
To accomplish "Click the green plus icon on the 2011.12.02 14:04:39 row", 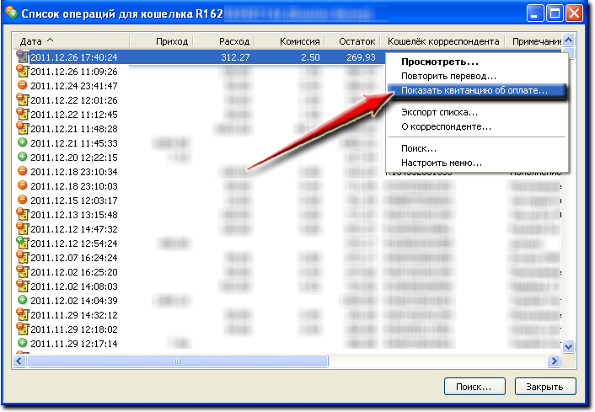I will click(x=23, y=301).
